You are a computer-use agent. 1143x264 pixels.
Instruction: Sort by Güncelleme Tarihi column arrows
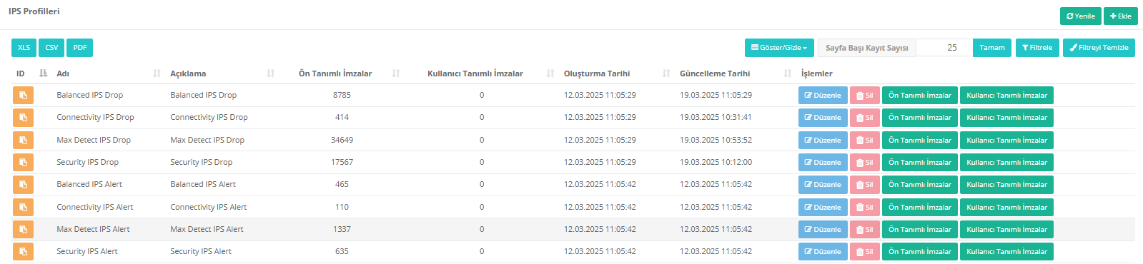pyautogui.click(x=788, y=73)
